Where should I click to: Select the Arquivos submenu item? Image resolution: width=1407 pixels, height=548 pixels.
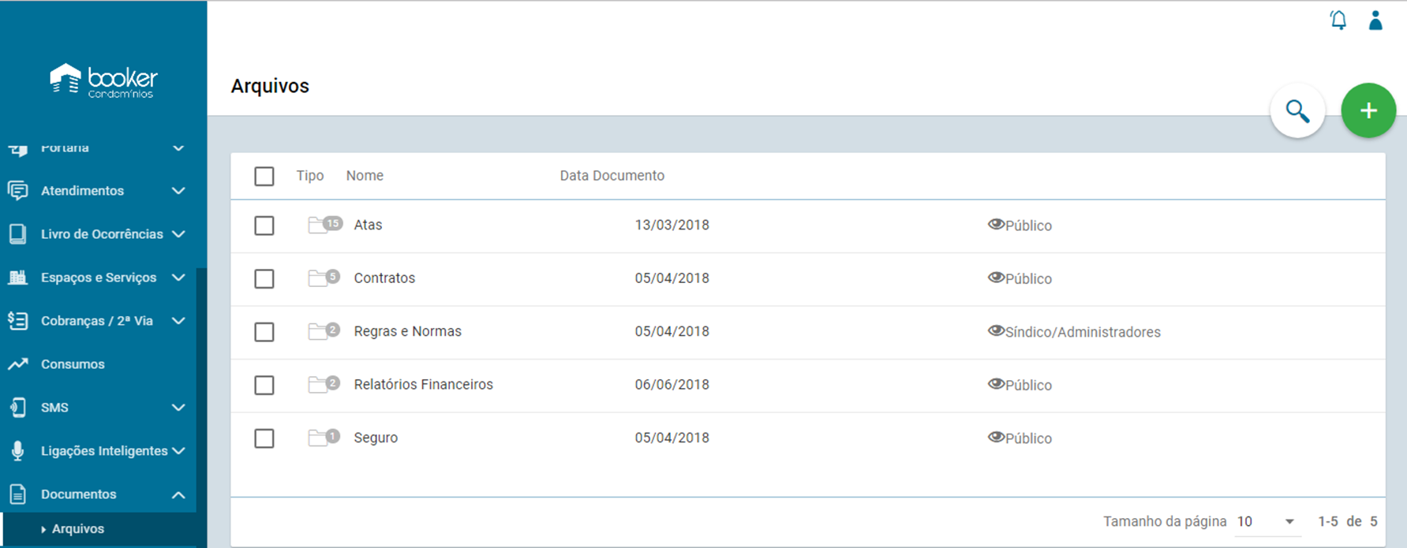coord(78,529)
